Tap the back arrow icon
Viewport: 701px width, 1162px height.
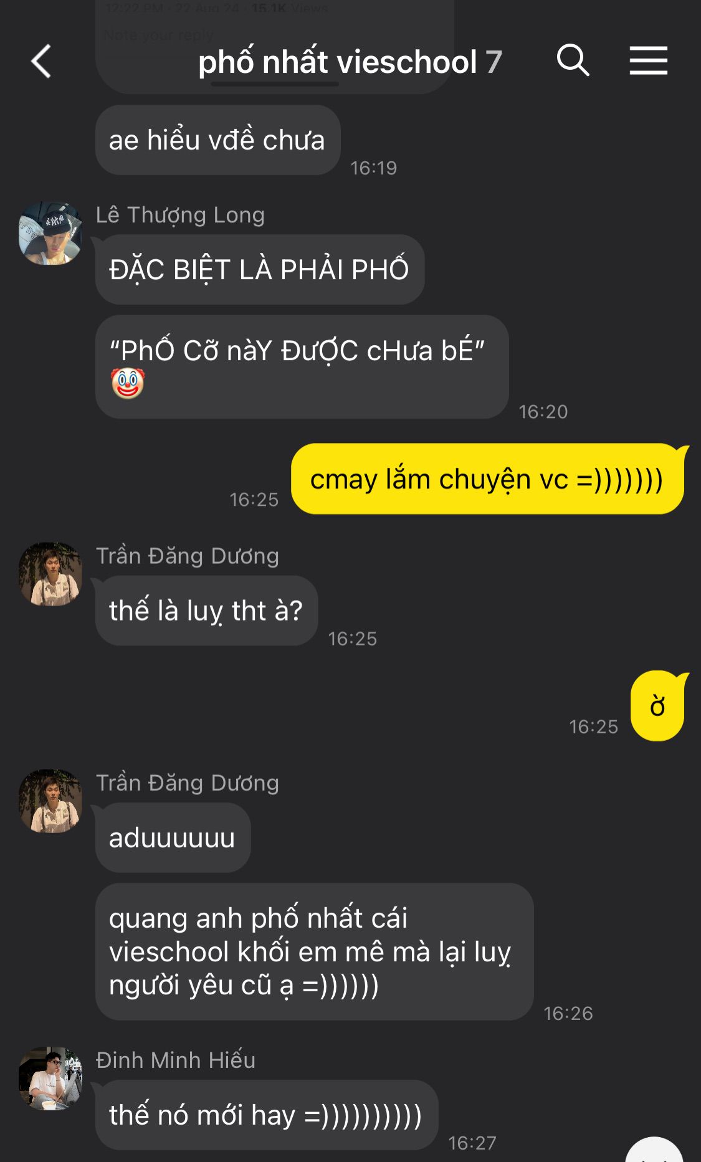41,61
